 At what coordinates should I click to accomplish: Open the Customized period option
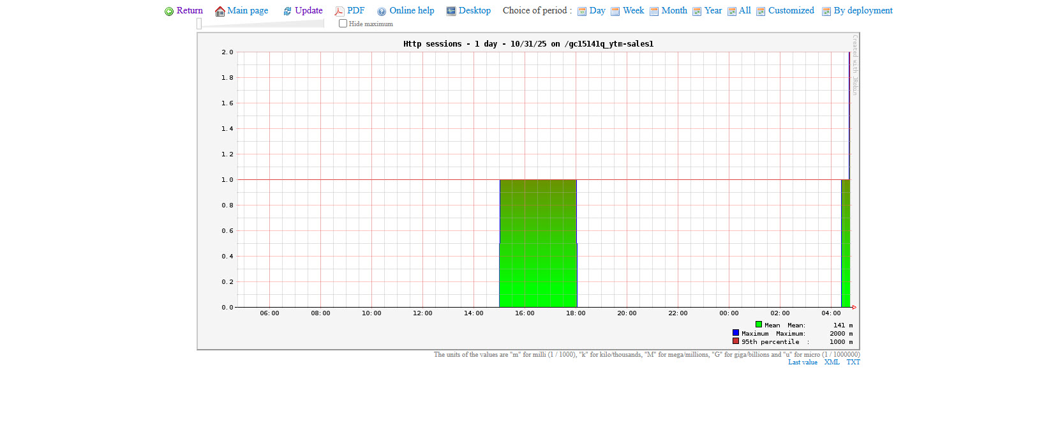[x=791, y=11]
